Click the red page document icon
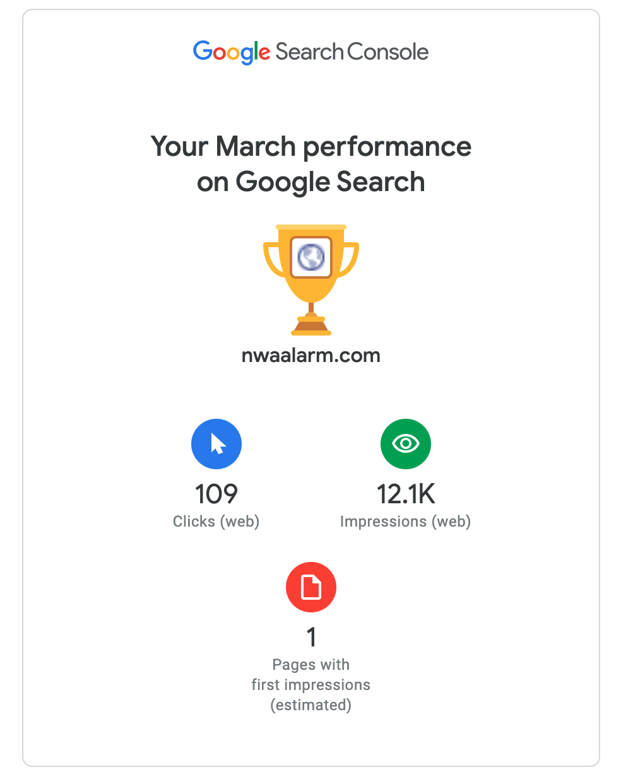621x777 pixels. pos(310,587)
